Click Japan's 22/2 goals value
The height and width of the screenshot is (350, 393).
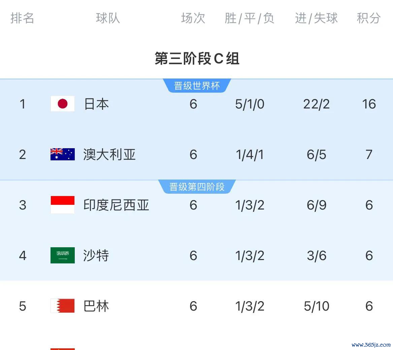316,104
